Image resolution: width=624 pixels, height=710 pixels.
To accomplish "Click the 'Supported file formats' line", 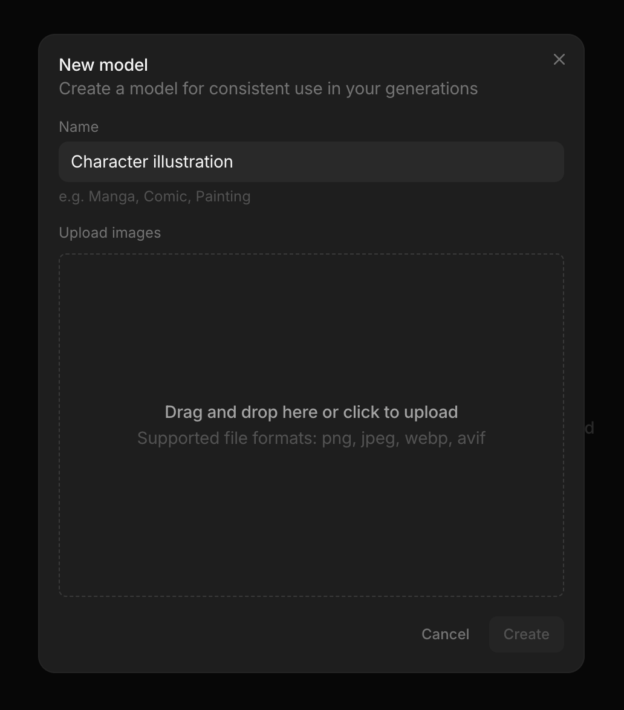I will tap(311, 438).
